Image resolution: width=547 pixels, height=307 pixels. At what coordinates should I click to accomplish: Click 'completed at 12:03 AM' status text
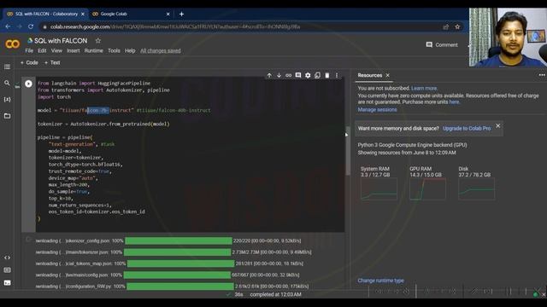[x=275, y=294]
